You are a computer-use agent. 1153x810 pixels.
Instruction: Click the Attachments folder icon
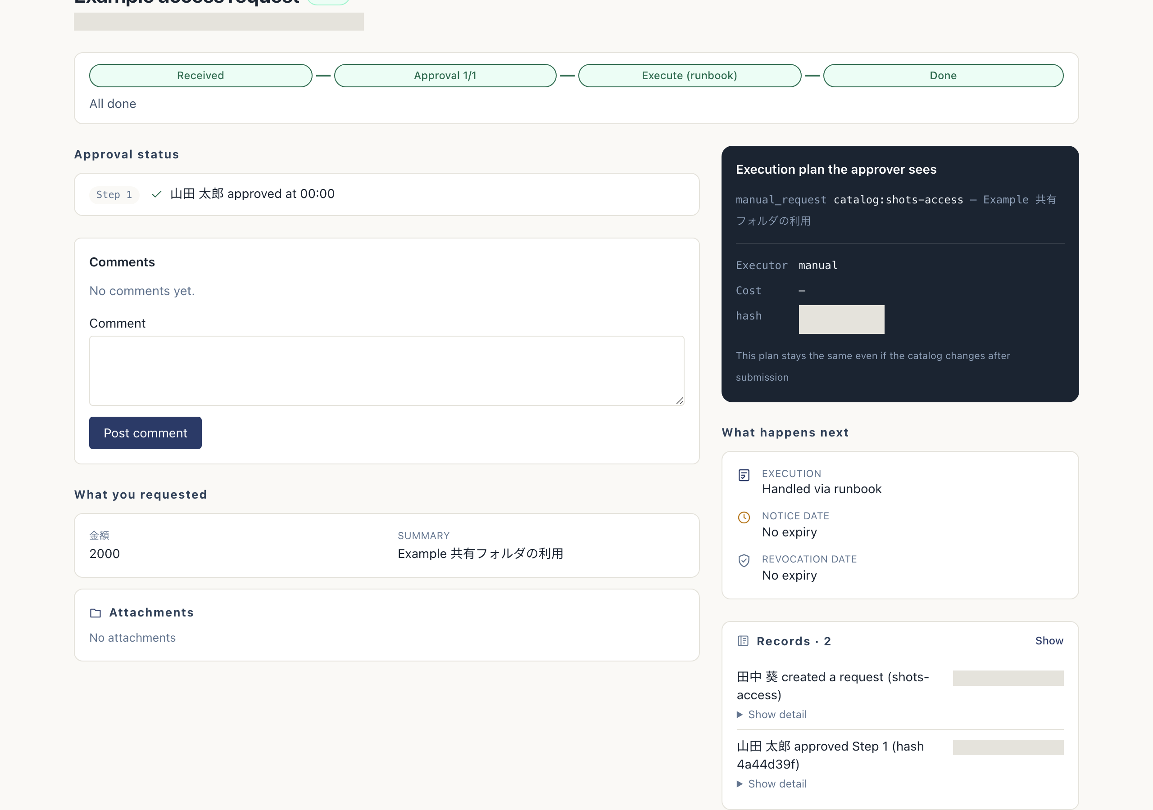[x=95, y=613]
